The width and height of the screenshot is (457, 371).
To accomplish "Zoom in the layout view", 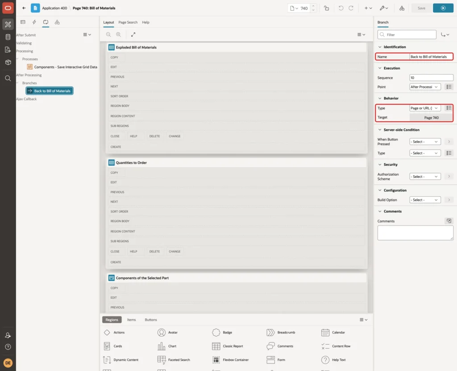I will click(119, 34).
